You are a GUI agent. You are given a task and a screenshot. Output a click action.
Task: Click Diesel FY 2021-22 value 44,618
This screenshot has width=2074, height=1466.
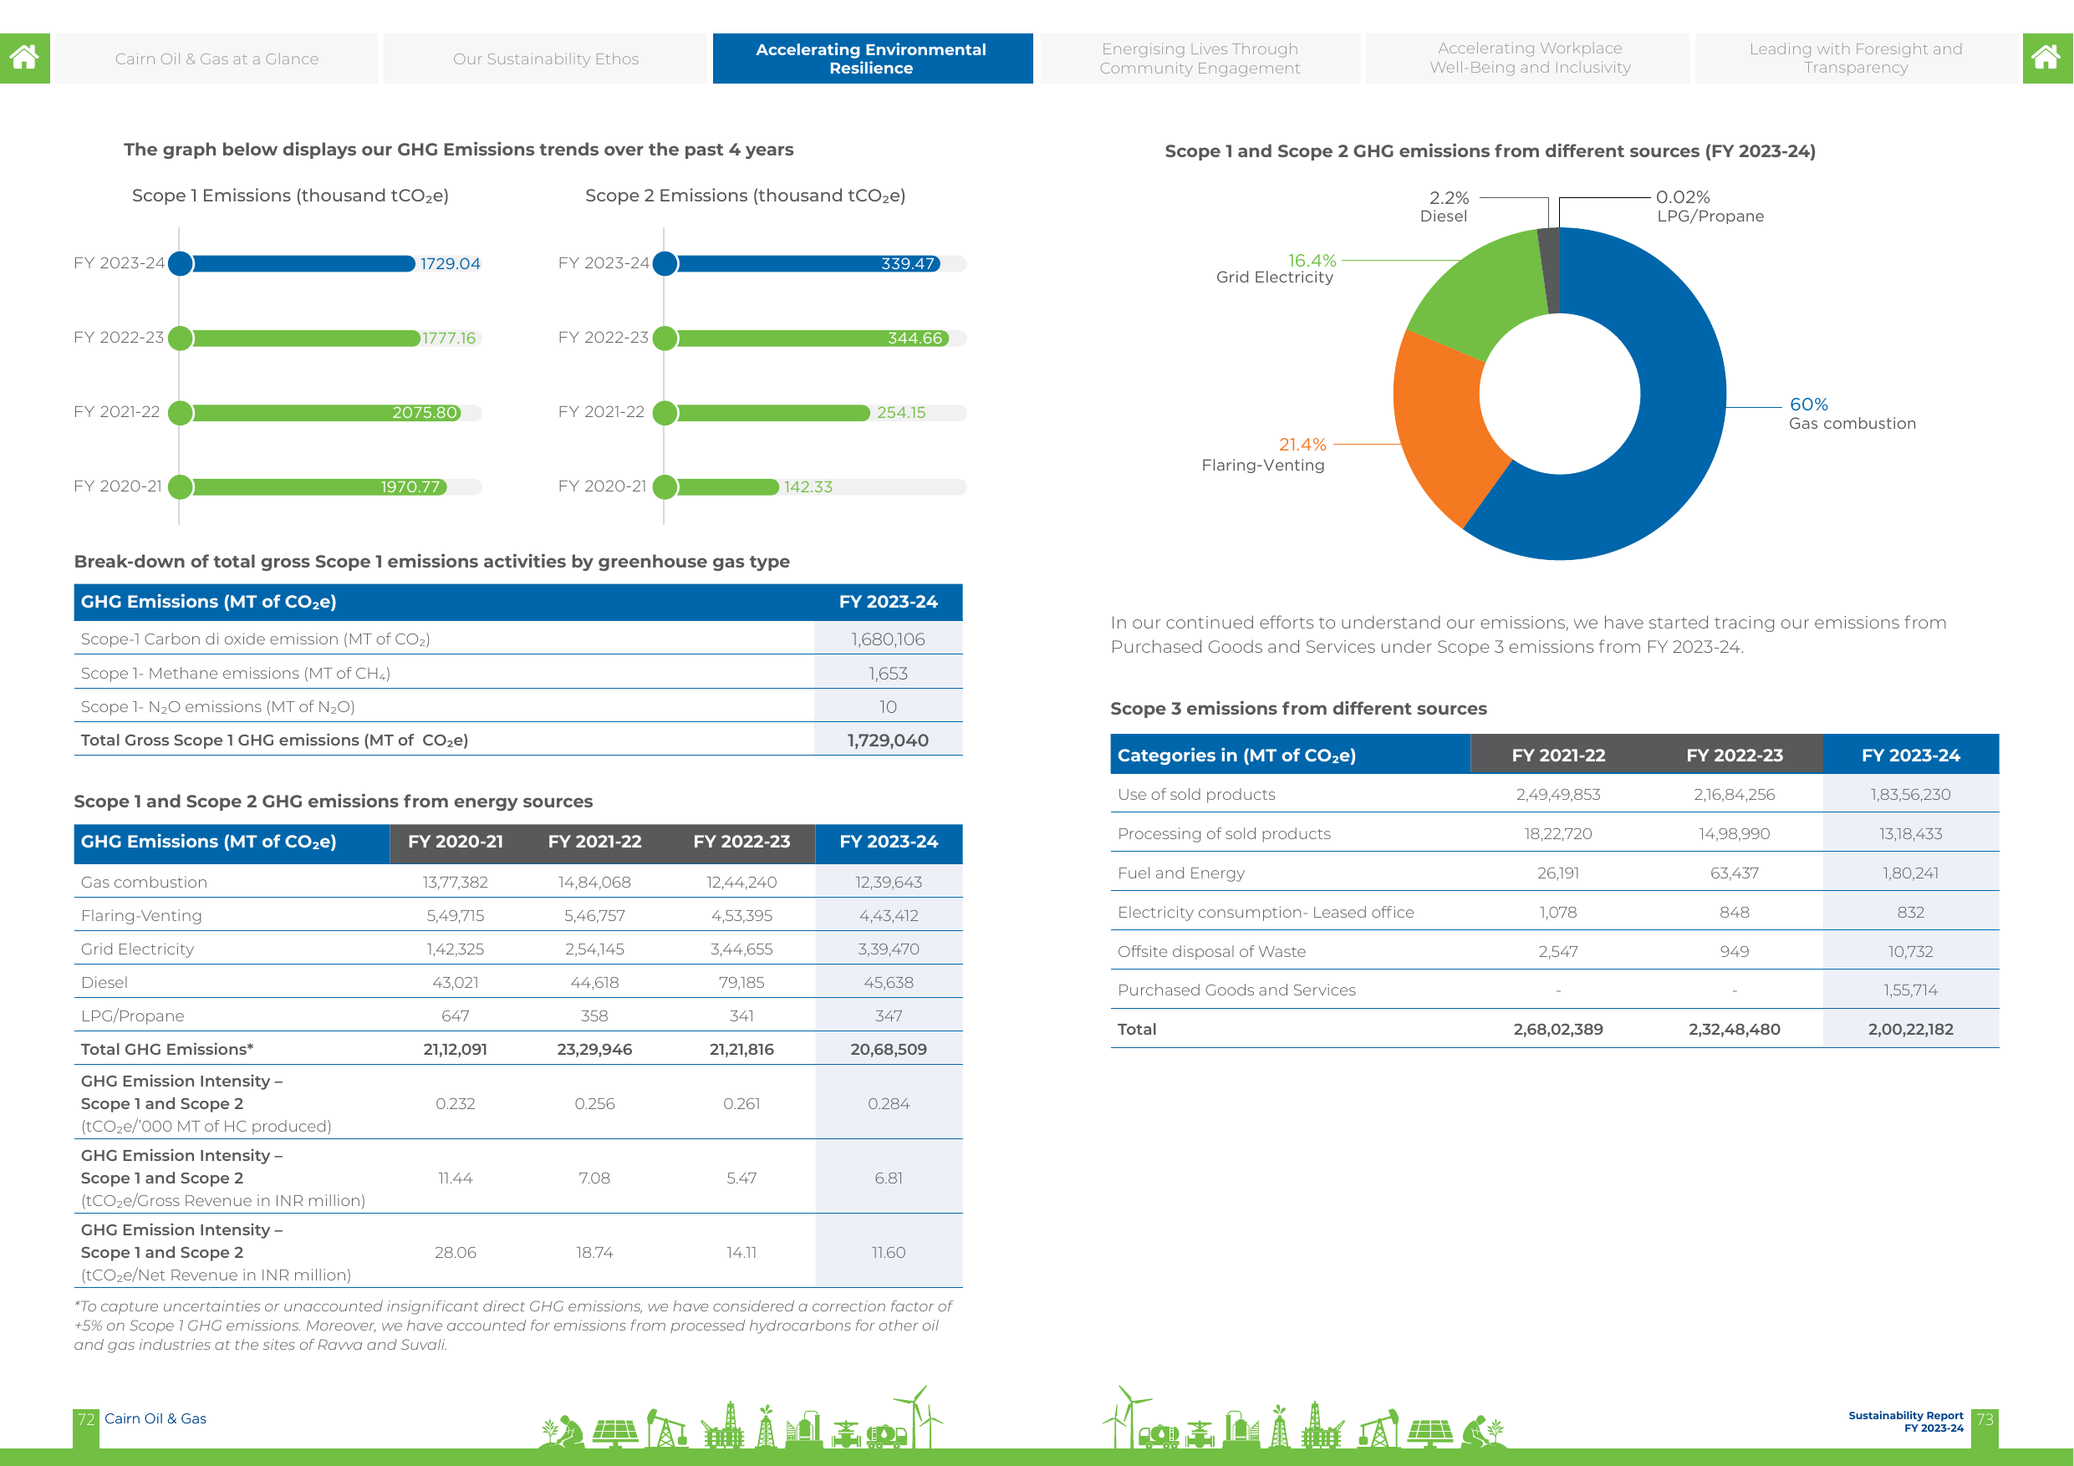click(x=594, y=983)
